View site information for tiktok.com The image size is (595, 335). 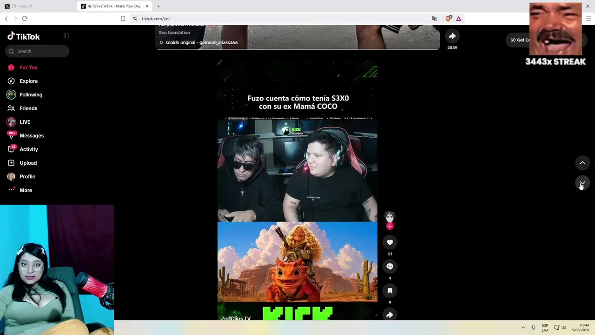[135, 19]
